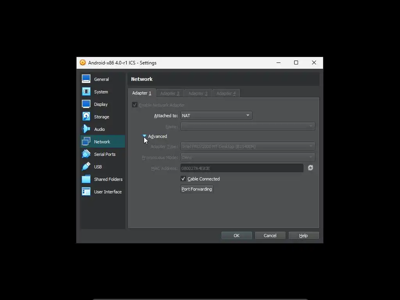Click the User Interface window icon
This screenshot has width=400, height=300.
[x=86, y=191]
